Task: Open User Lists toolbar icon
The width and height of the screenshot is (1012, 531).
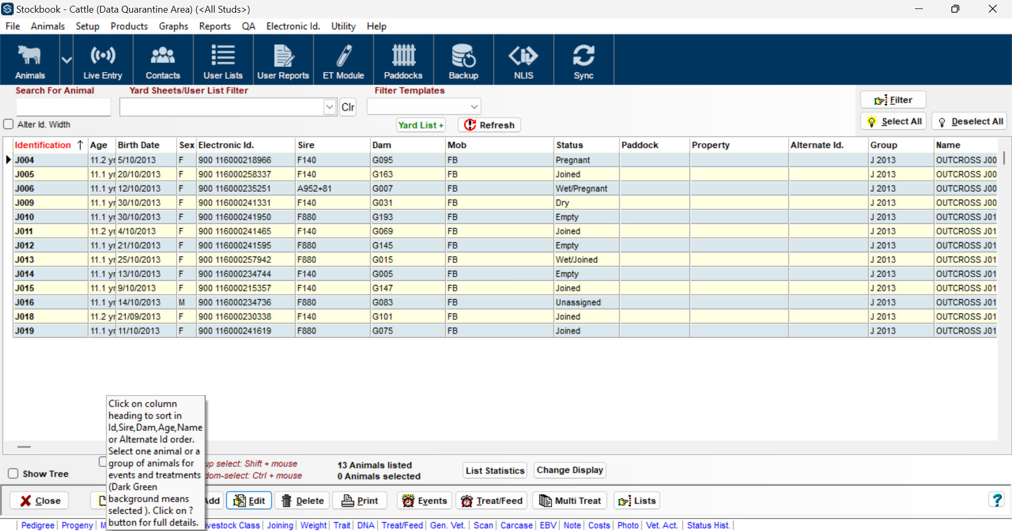Action: click(223, 61)
